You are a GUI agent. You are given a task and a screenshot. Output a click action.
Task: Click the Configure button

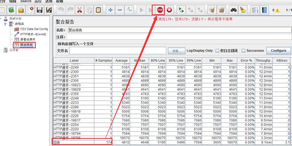pos(279,51)
